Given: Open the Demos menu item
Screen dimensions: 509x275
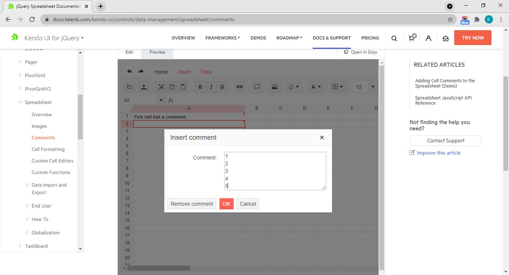Looking at the screenshot, I should pos(258,38).
